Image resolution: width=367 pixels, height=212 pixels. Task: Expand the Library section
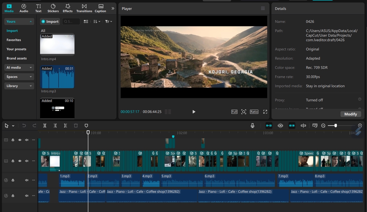coord(19,86)
